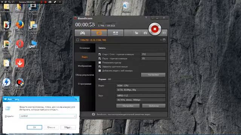The image size is (241, 135).
Task: Open the Файлы desktop folder
Action: pos(20,8)
